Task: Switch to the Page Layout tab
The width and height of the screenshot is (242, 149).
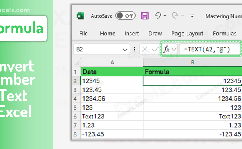Action: point(187,34)
